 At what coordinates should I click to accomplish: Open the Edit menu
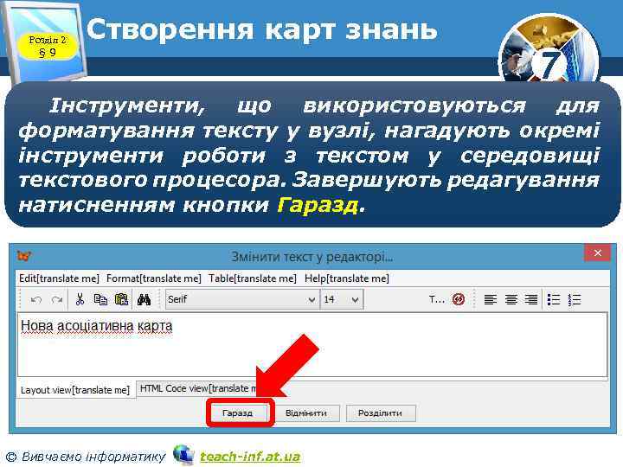coord(59,278)
